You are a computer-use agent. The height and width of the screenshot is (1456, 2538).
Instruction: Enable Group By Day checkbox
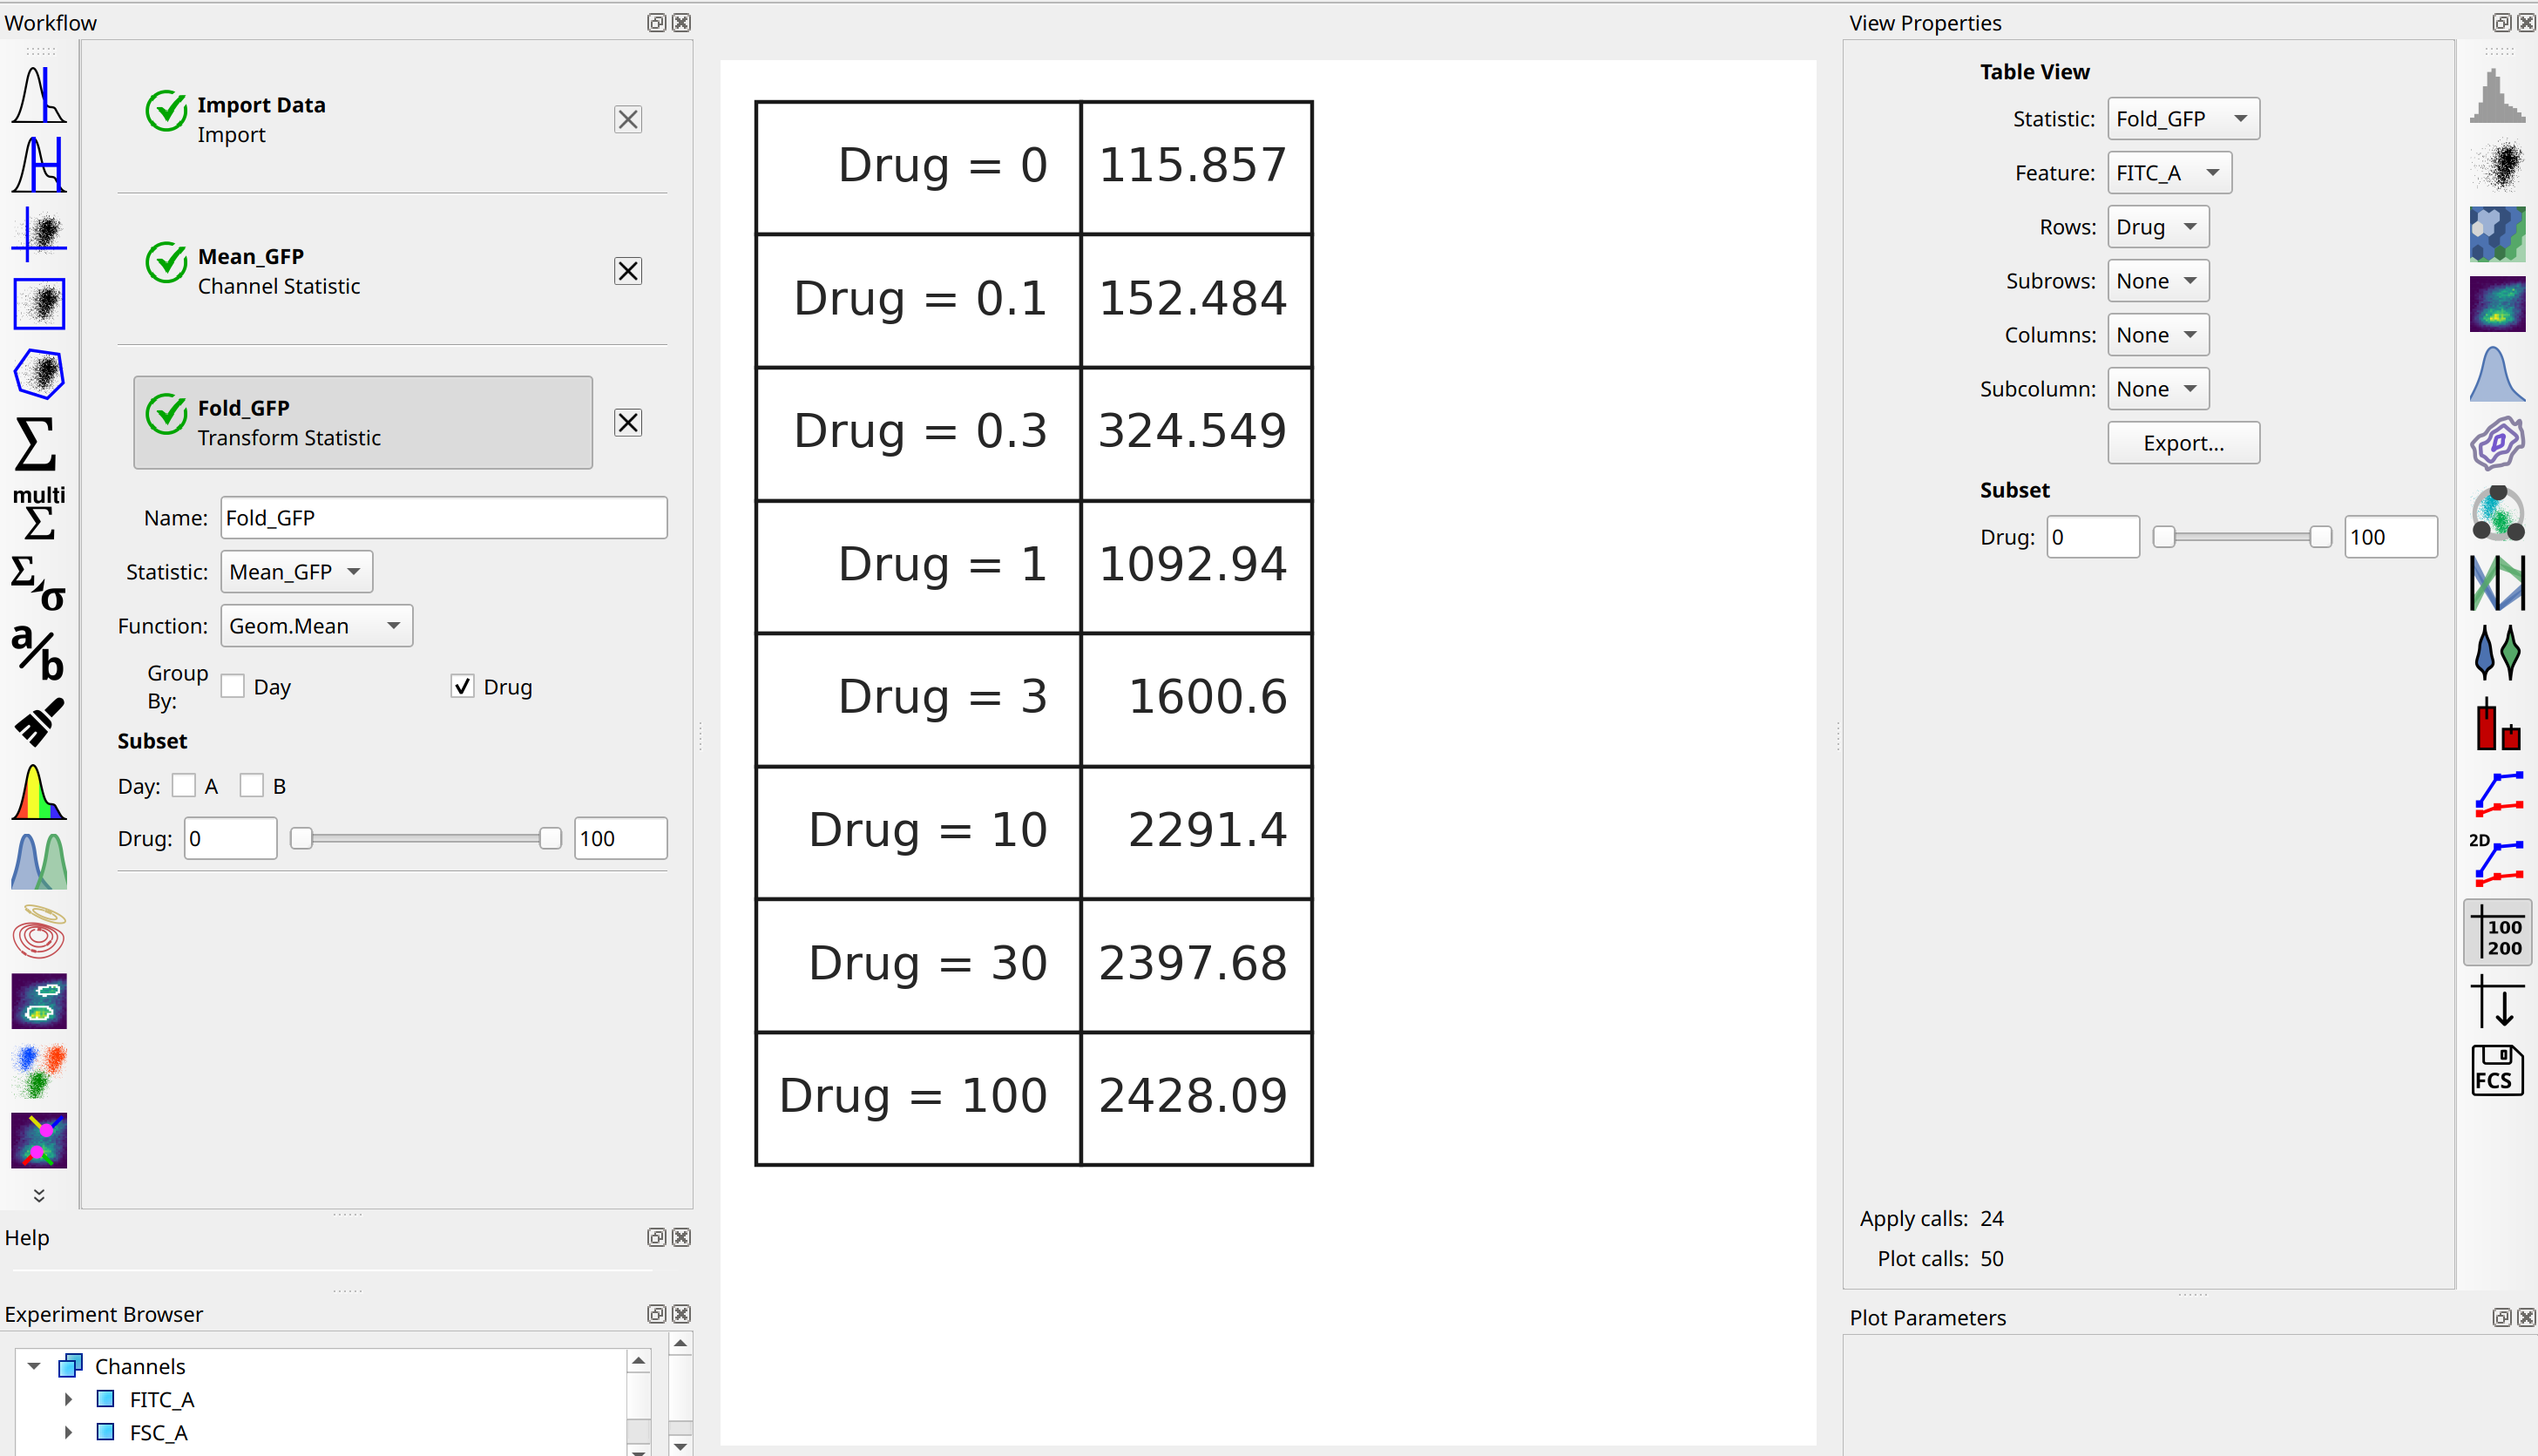(233, 686)
